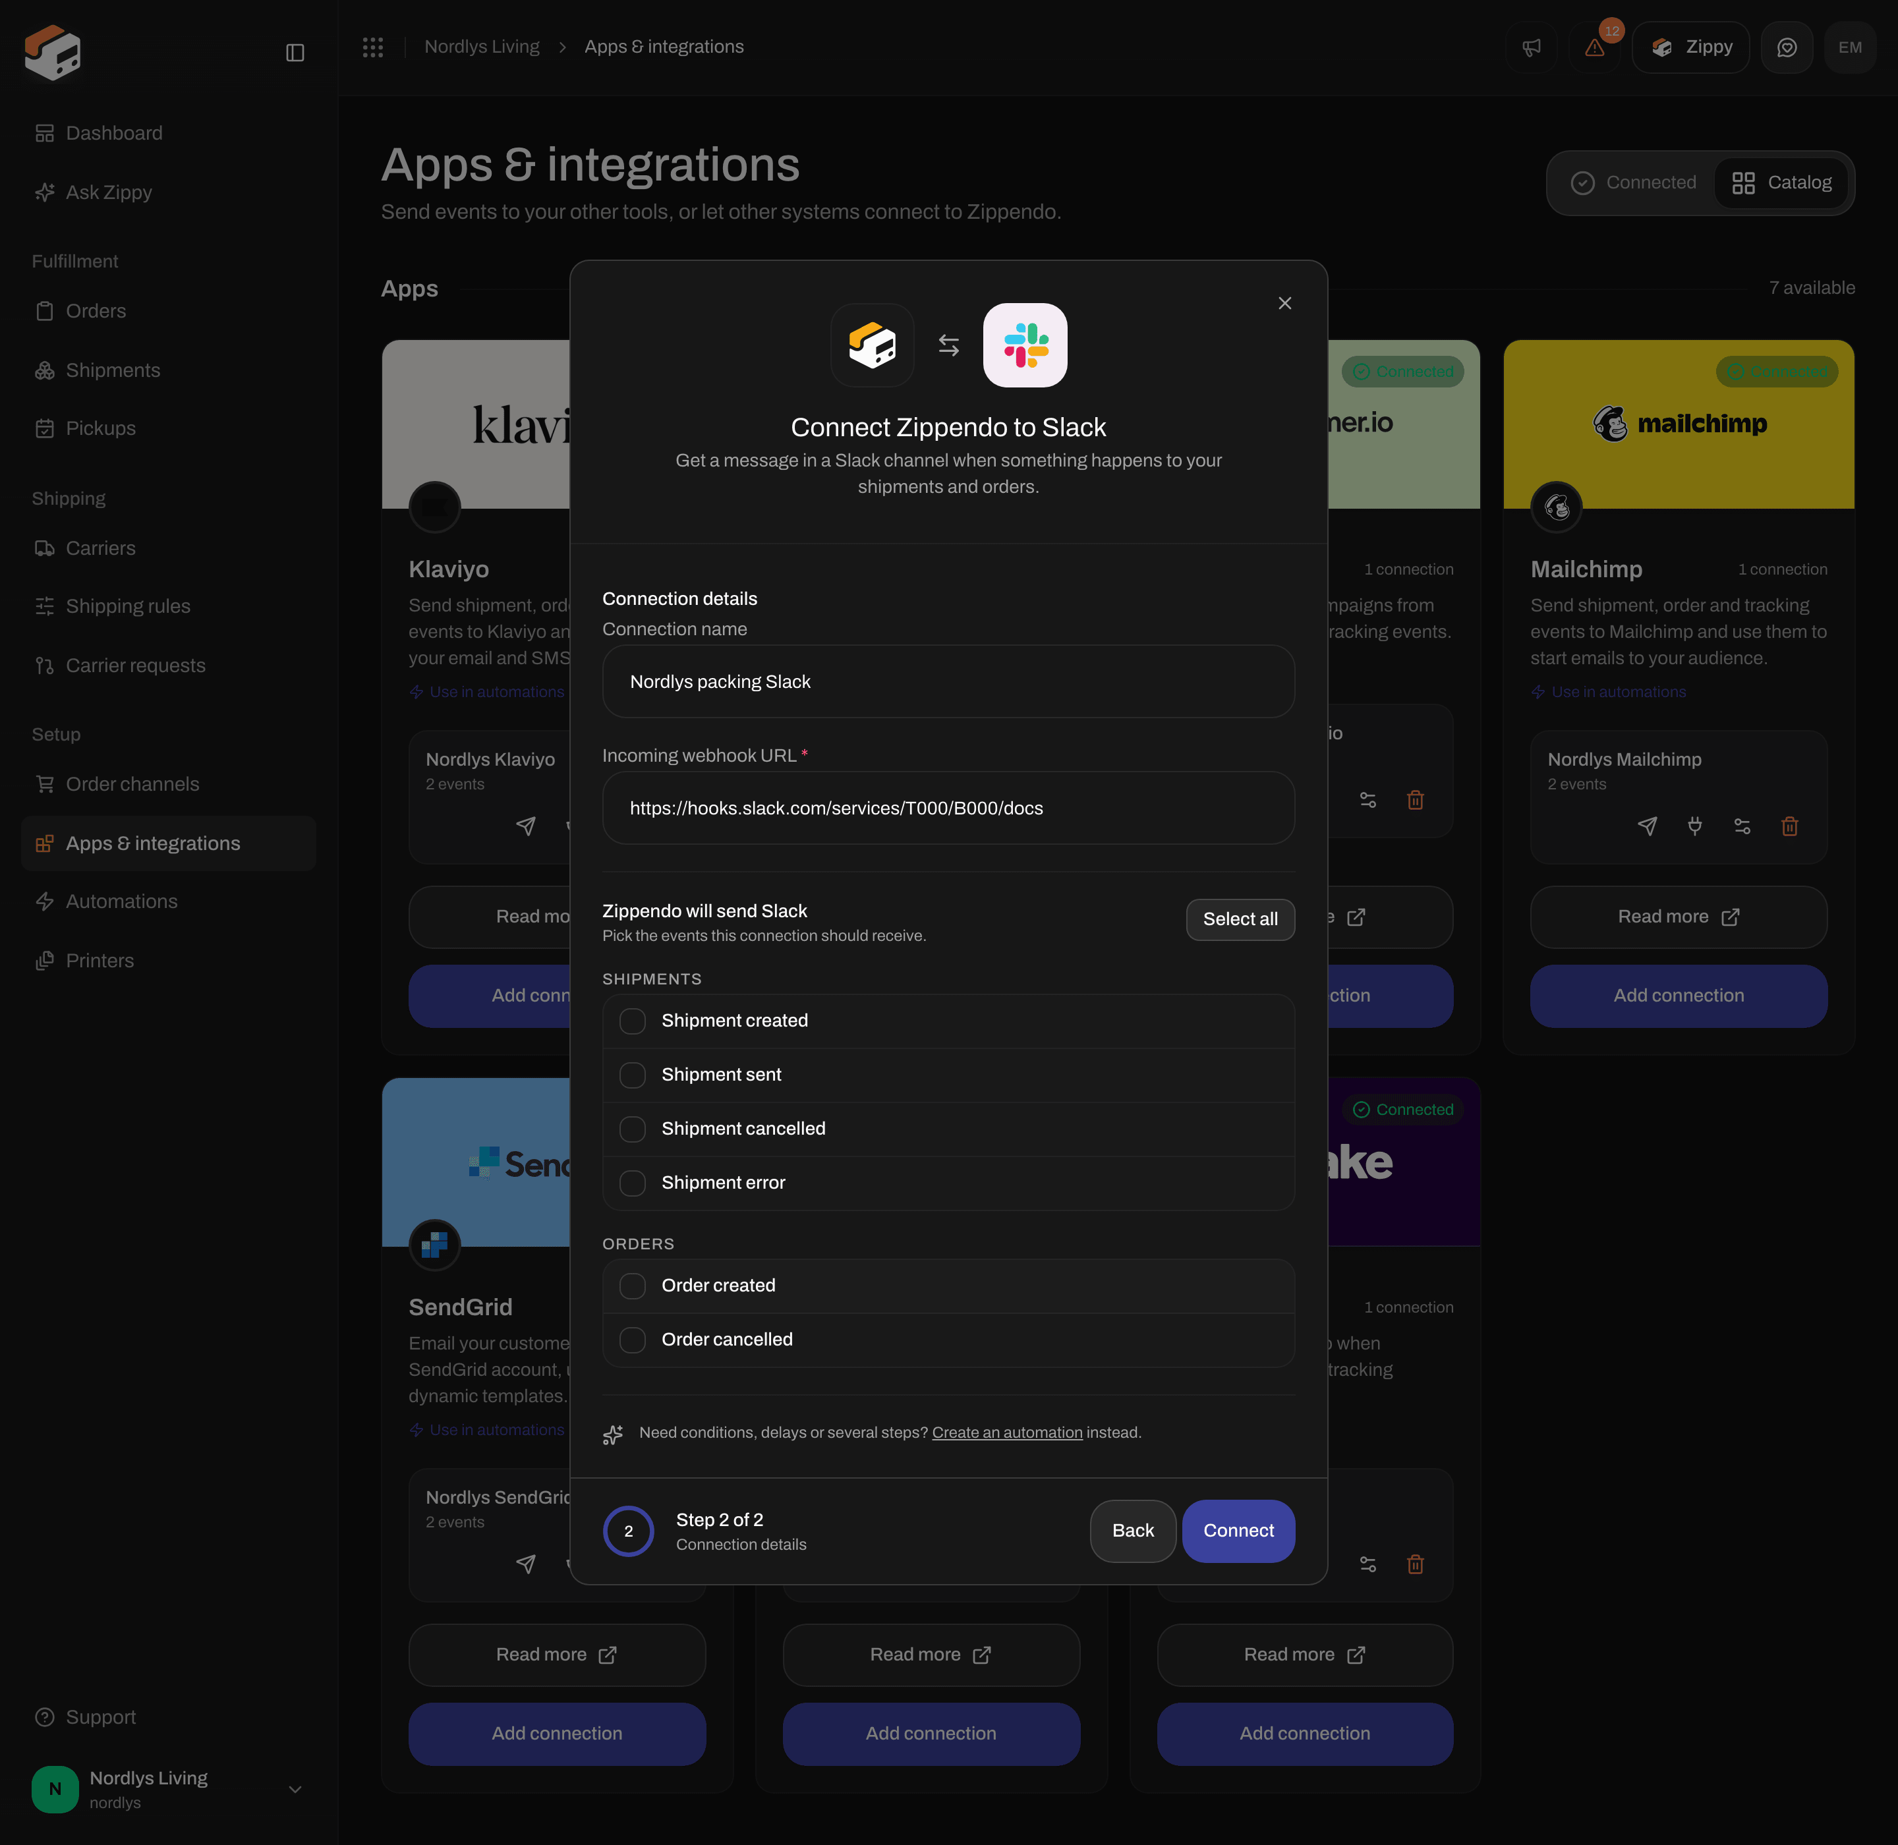1898x1845 pixels.
Task: Click the send icon on Nordlys Klaviyo
Action: click(525, 826)
